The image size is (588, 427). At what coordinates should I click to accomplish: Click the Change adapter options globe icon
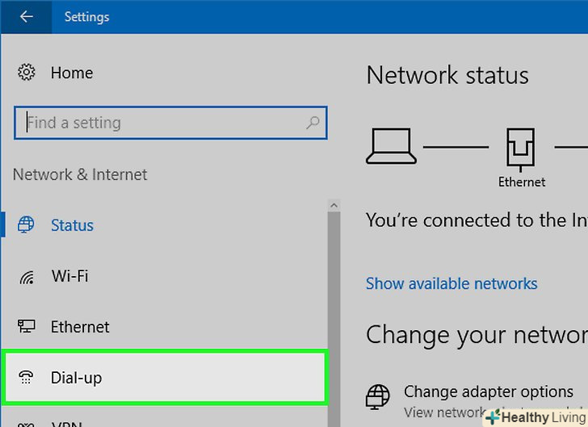(x=377, y=397)
